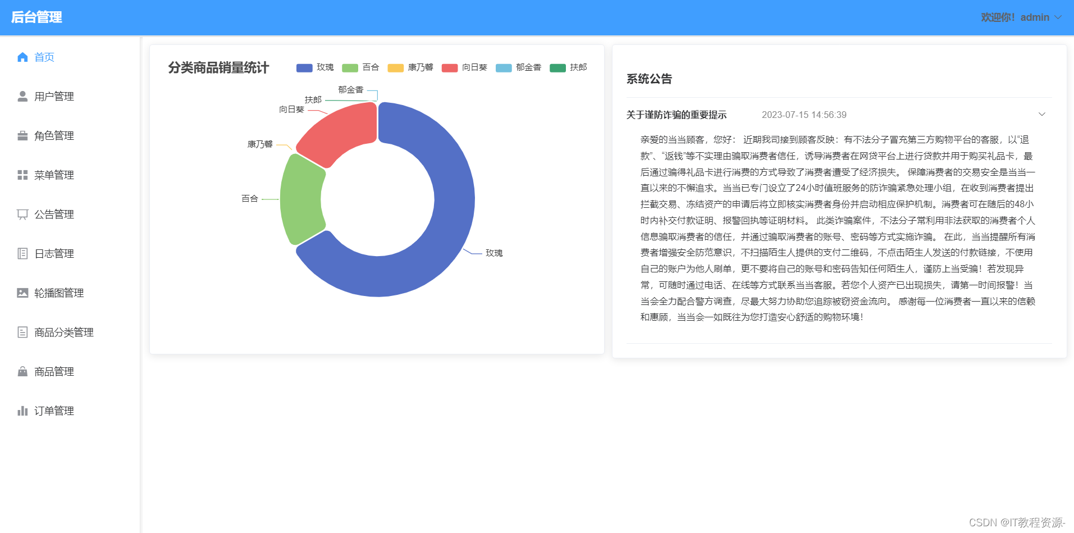Screen dimensions: 1074x533
Task: Toggle the 向日葵 legend item
Action: [464, 68]
